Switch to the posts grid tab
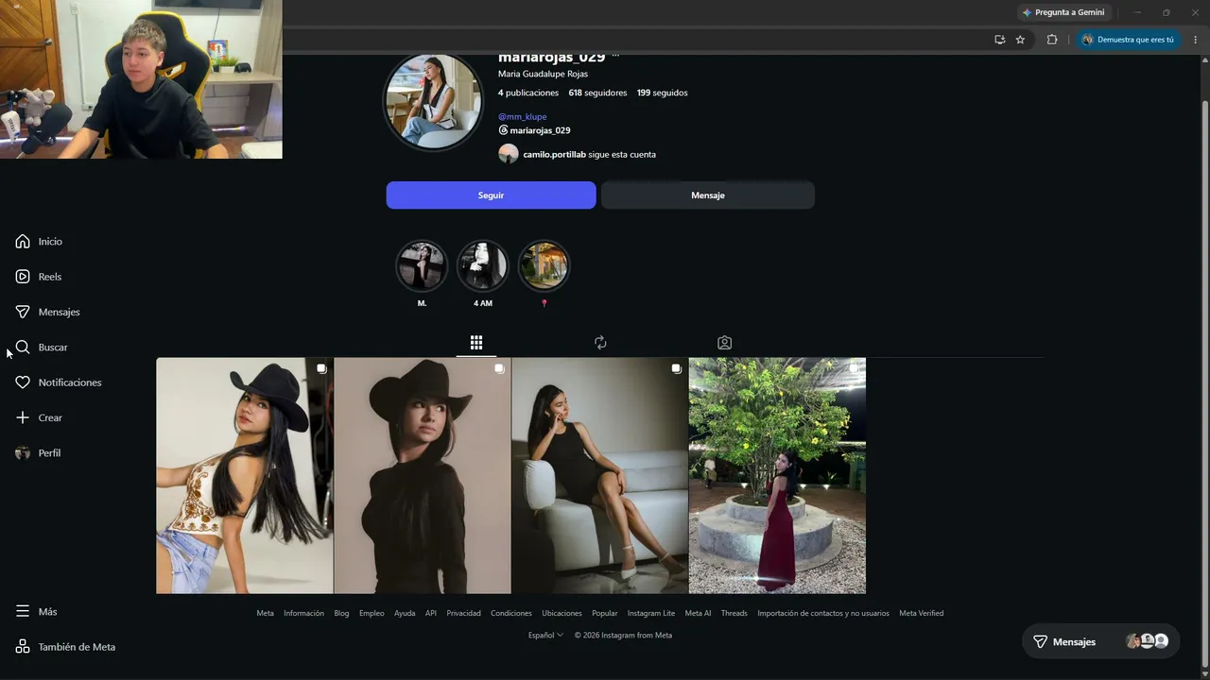This screenshot has height=680, width=1210. click(x=476, y=343)
